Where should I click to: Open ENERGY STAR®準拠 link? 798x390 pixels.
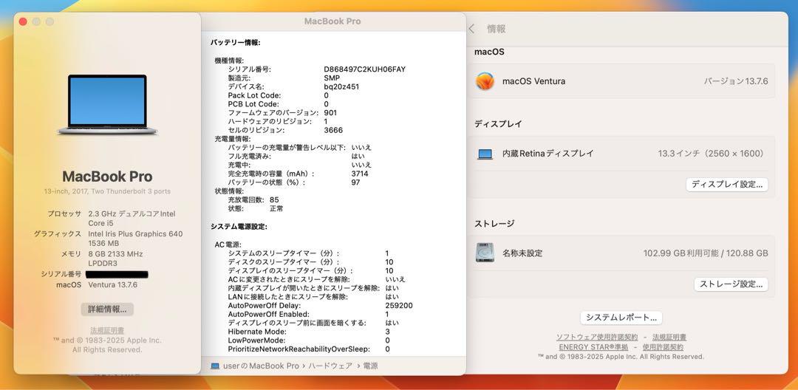pos(593,347)
